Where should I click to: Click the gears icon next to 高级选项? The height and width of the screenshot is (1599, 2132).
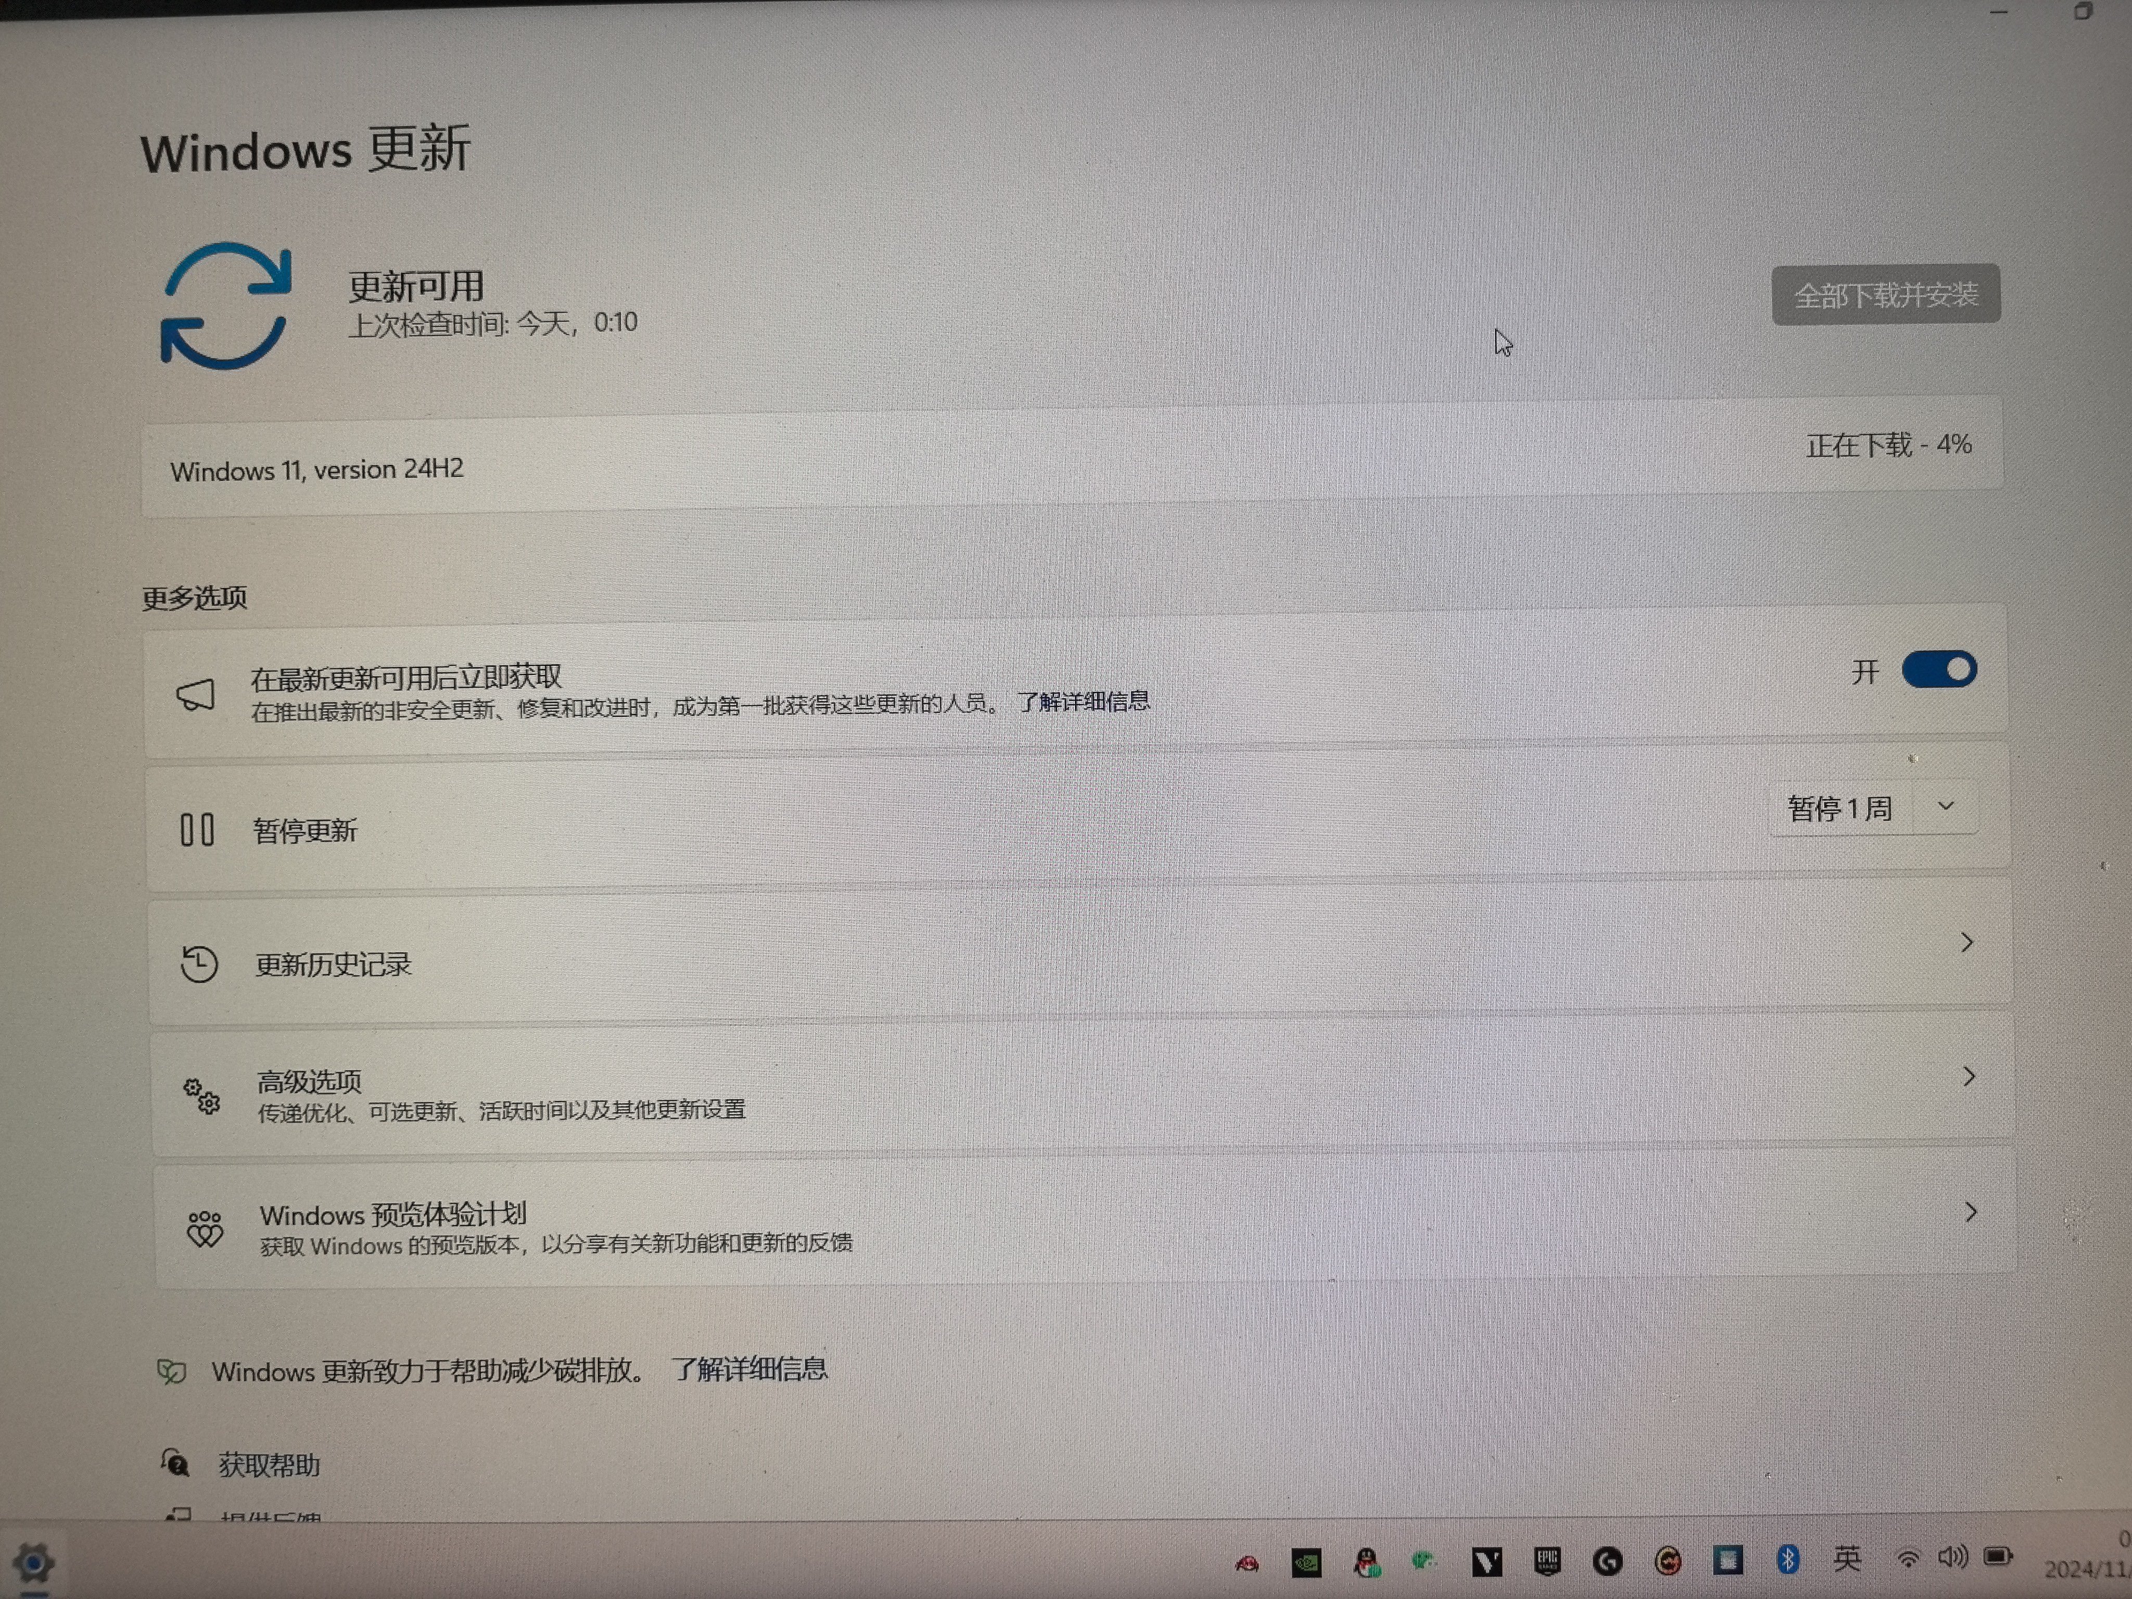(202, 1096)
